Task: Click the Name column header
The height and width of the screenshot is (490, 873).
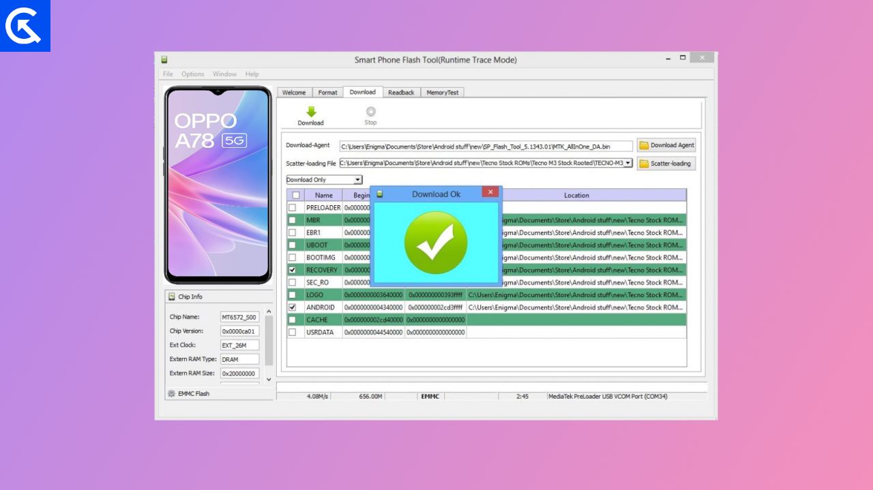Action: pos(324,196)
